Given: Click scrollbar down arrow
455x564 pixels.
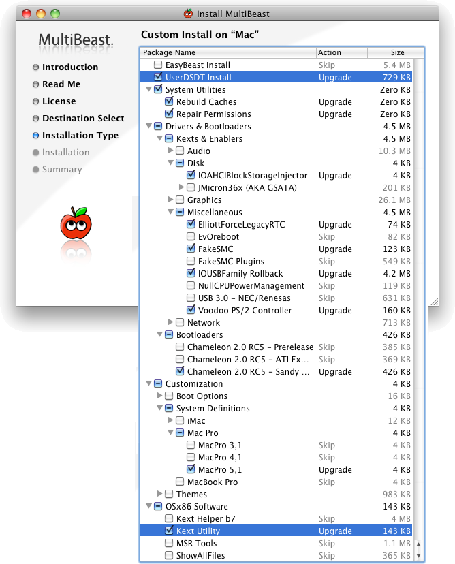Looking at the screenshot, I should point(418,556).
